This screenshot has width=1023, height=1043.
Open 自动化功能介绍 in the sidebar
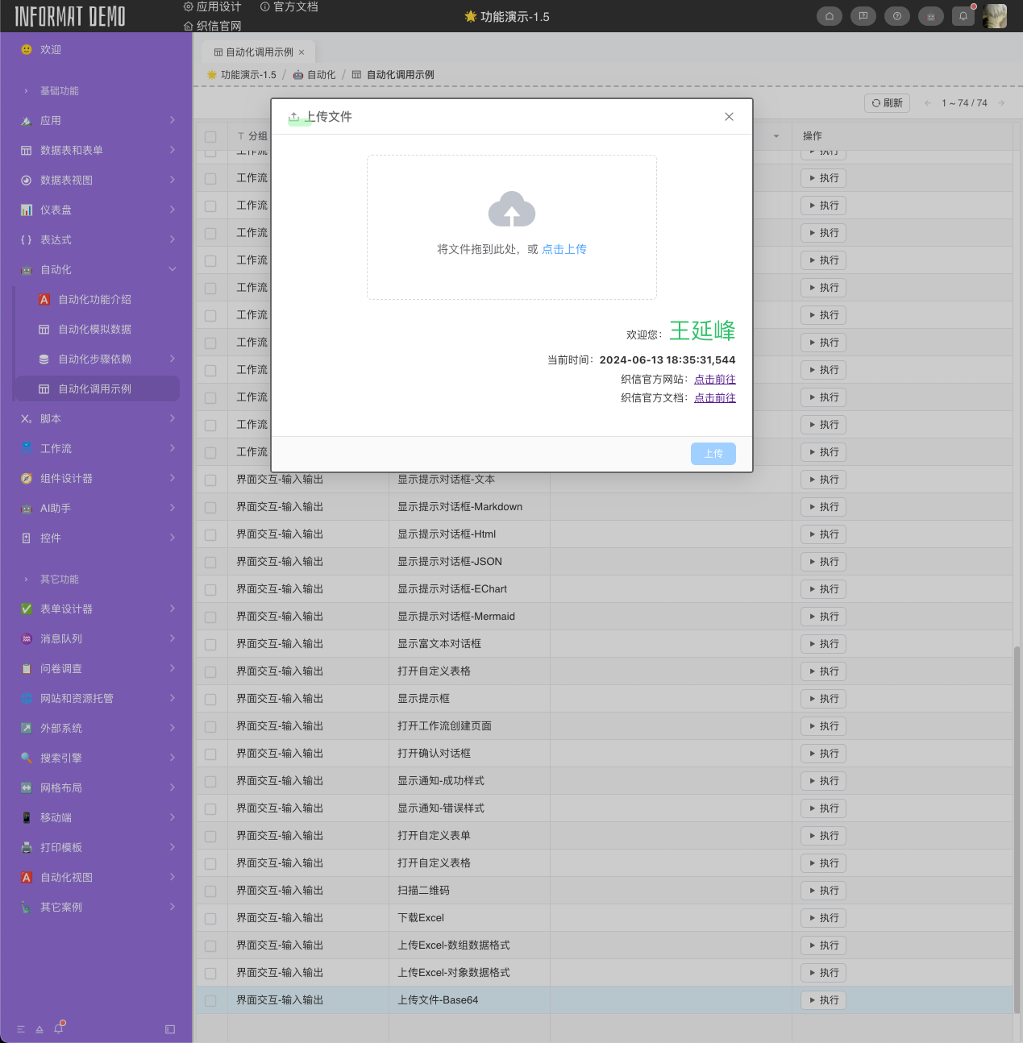point(94,300)
